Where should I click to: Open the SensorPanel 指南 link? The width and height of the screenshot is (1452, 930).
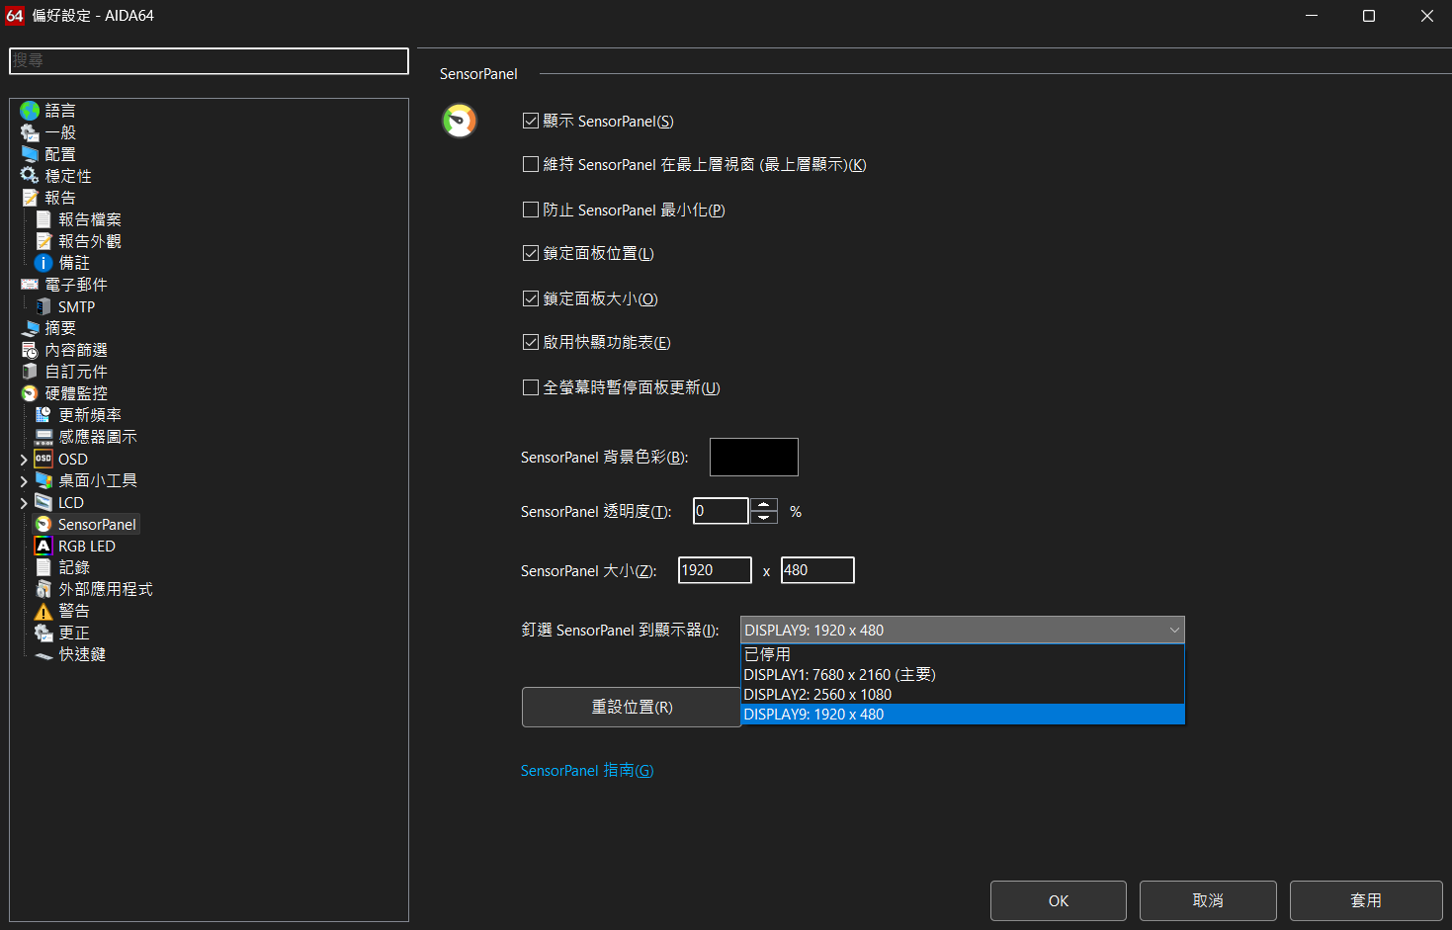point(587,771)
